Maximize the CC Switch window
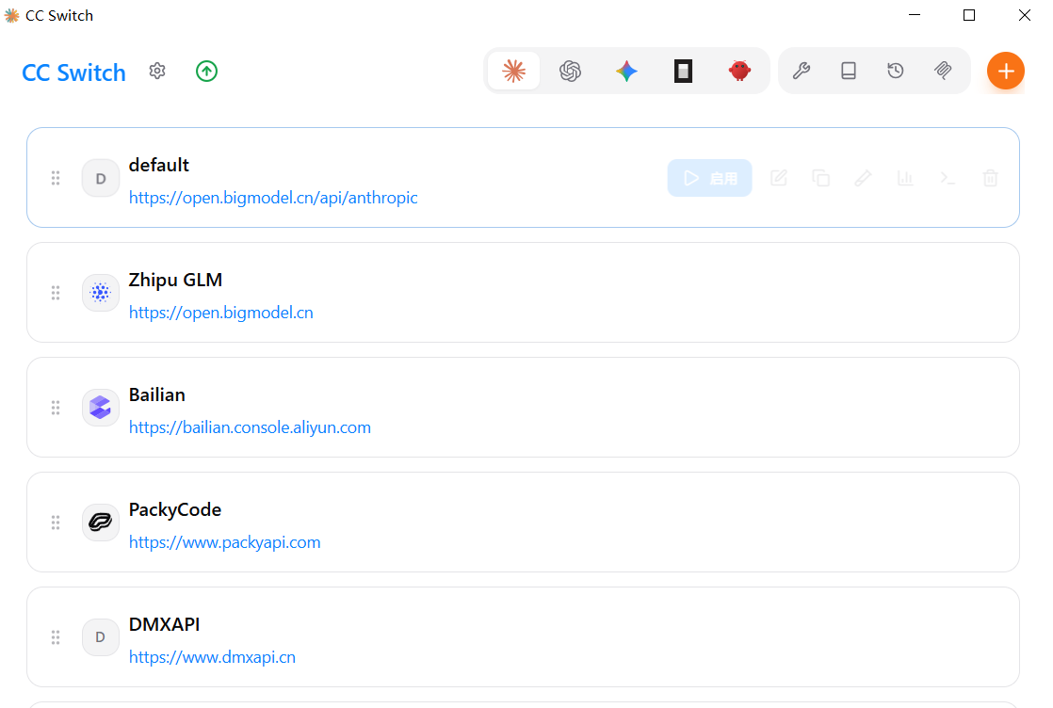This screenshot has width=1053, height=708. tap(969, 15)
